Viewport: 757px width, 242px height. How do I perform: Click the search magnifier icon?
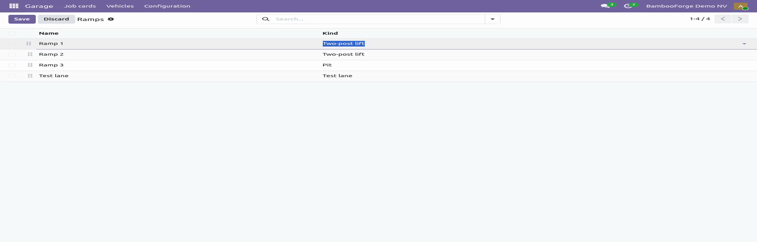[265, 19]
